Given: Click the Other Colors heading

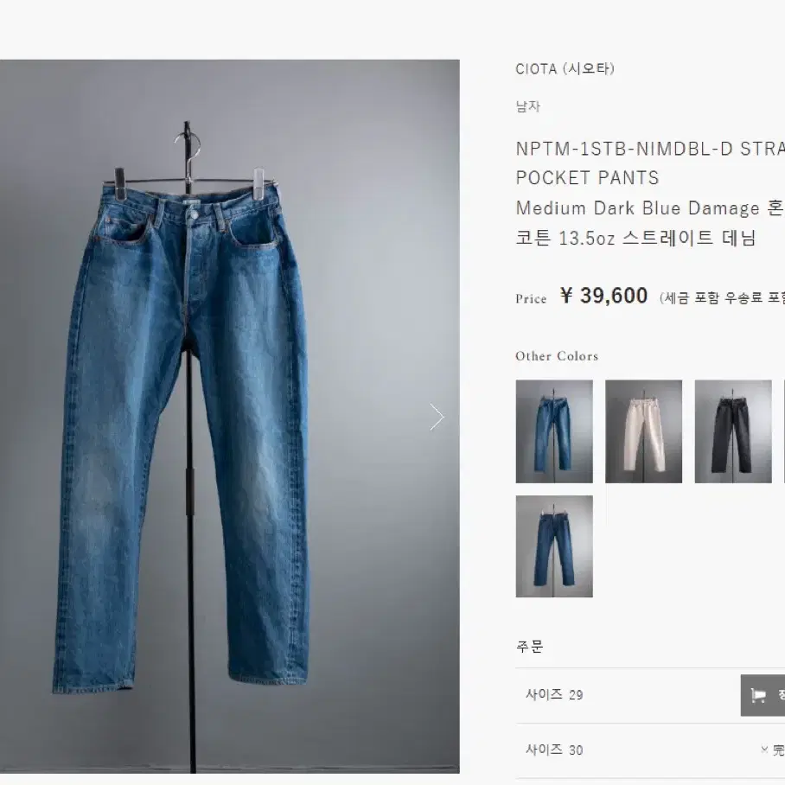Looking at the screenshot, I should (x=557, y=356).
